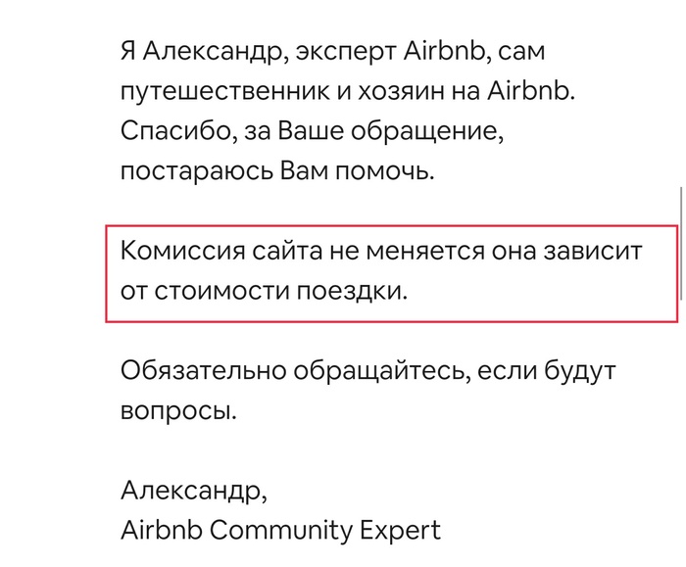Click the "от стоимости поездки" line
686x567 pixels.
(263, 291)
